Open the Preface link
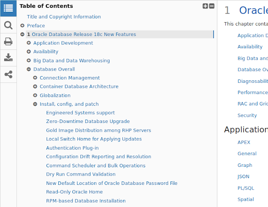Image resolution: width=268 pixels, height=207 pixels. pos(36,26)
